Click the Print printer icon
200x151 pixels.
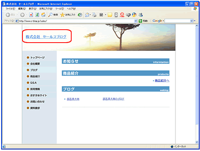coord(94,15)
